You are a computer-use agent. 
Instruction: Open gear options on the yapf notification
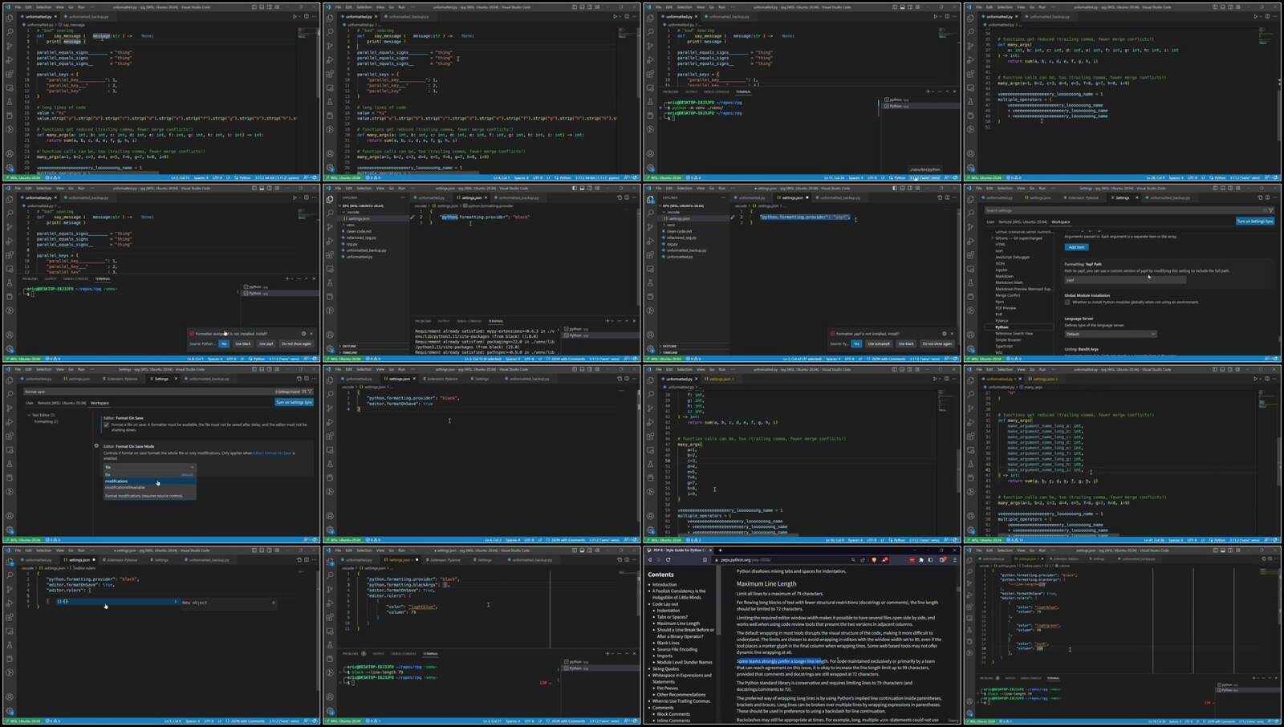(944, 334)
